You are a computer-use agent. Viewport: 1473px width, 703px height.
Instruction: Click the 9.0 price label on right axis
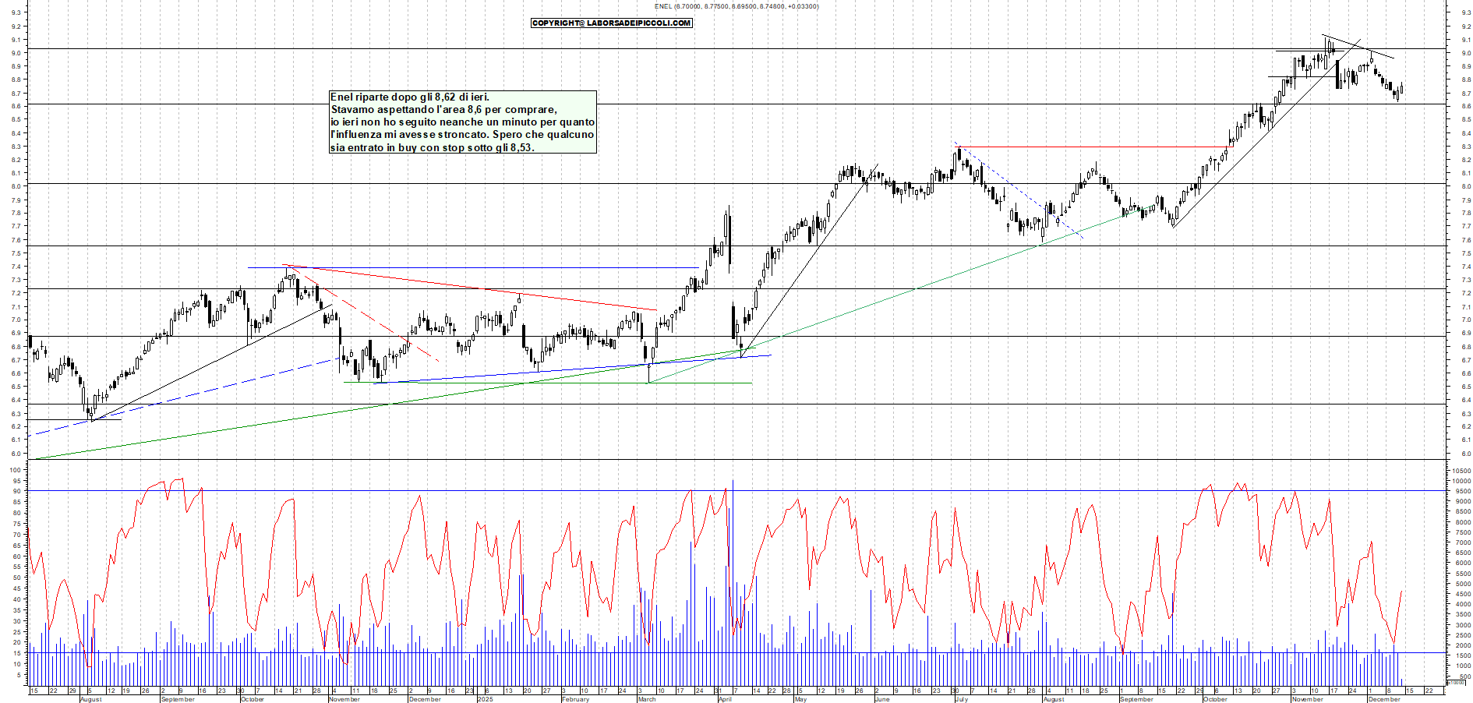pyautogui.click(x=1466, y=53)
